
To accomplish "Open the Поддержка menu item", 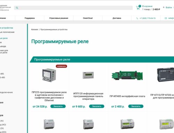I will [x=30, y=18].
